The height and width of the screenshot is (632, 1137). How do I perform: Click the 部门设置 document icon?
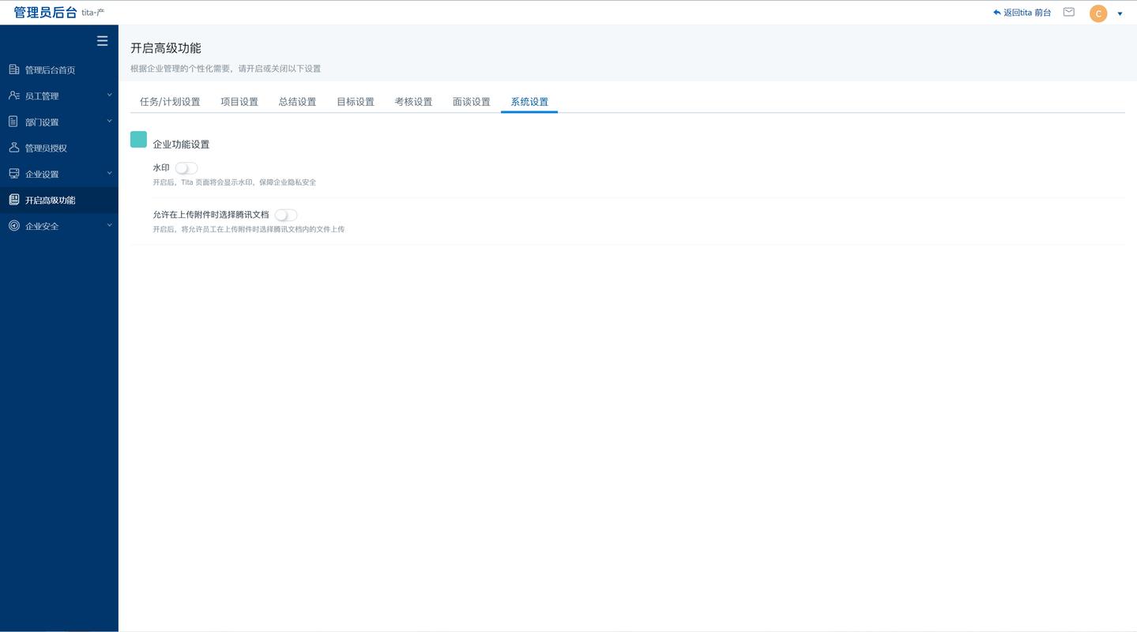13,122
